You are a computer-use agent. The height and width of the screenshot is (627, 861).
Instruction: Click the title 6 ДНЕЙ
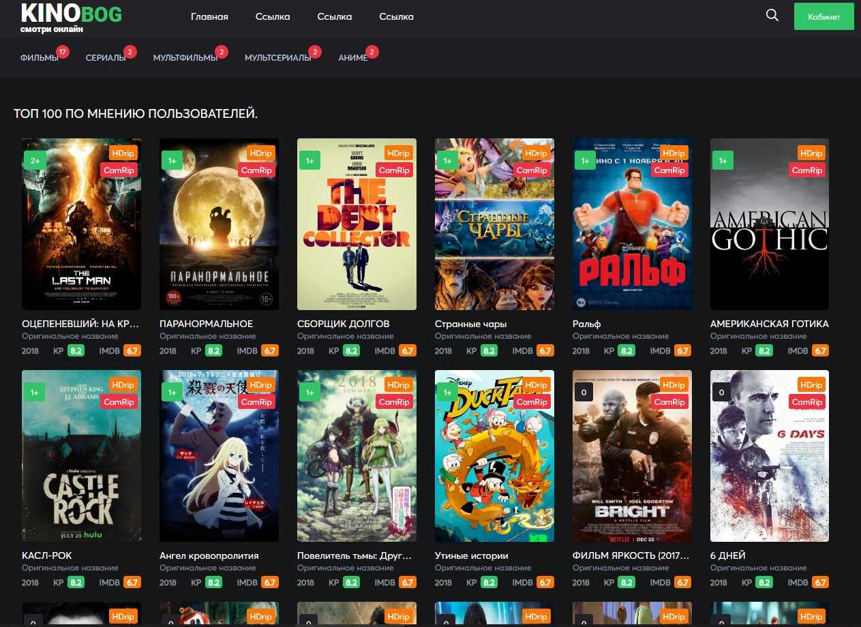coord(727,555)
